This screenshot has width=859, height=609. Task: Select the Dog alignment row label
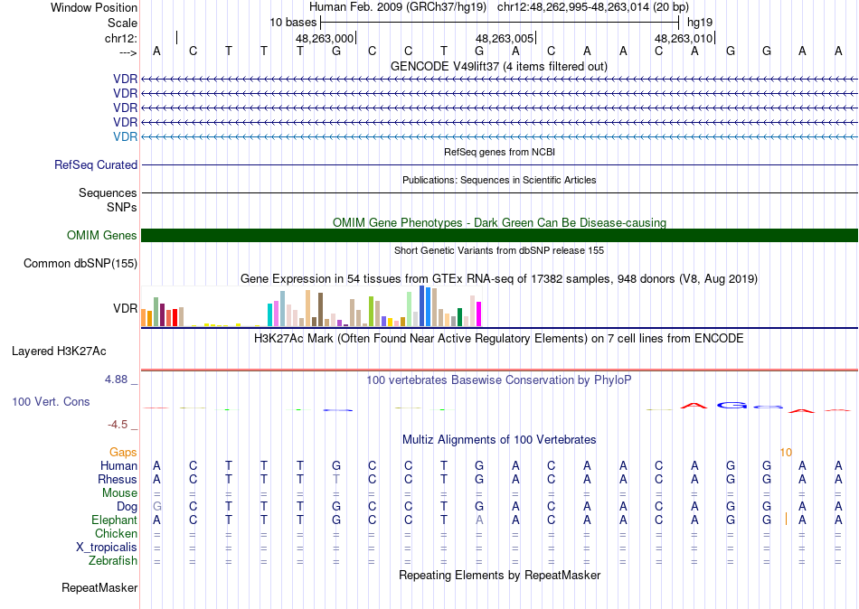pos(127,507)
